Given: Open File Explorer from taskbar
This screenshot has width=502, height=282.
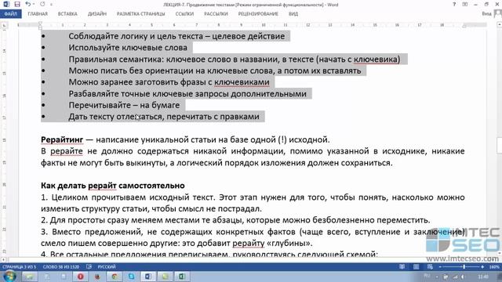Looking at the screenshot, I should click(30, 277).
